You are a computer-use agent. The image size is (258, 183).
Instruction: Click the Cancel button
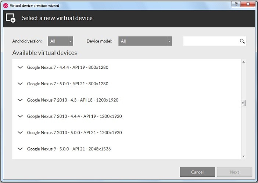click(197, 172)
